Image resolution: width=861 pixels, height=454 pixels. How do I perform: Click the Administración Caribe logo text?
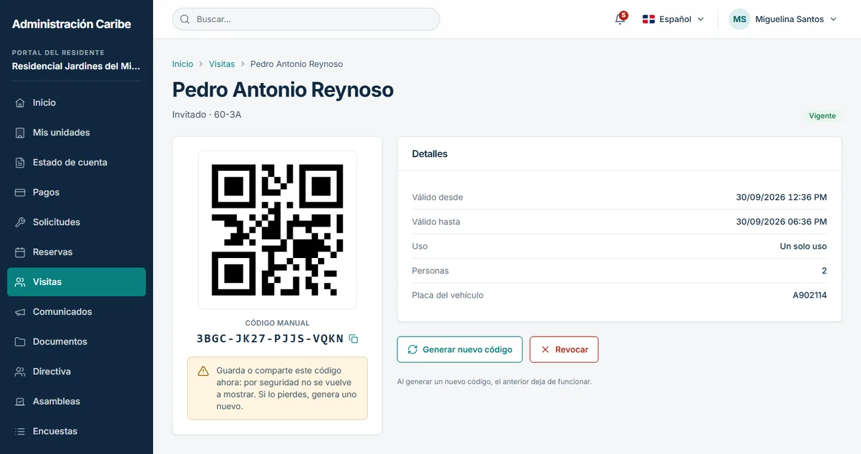click(x=71, y=24)
